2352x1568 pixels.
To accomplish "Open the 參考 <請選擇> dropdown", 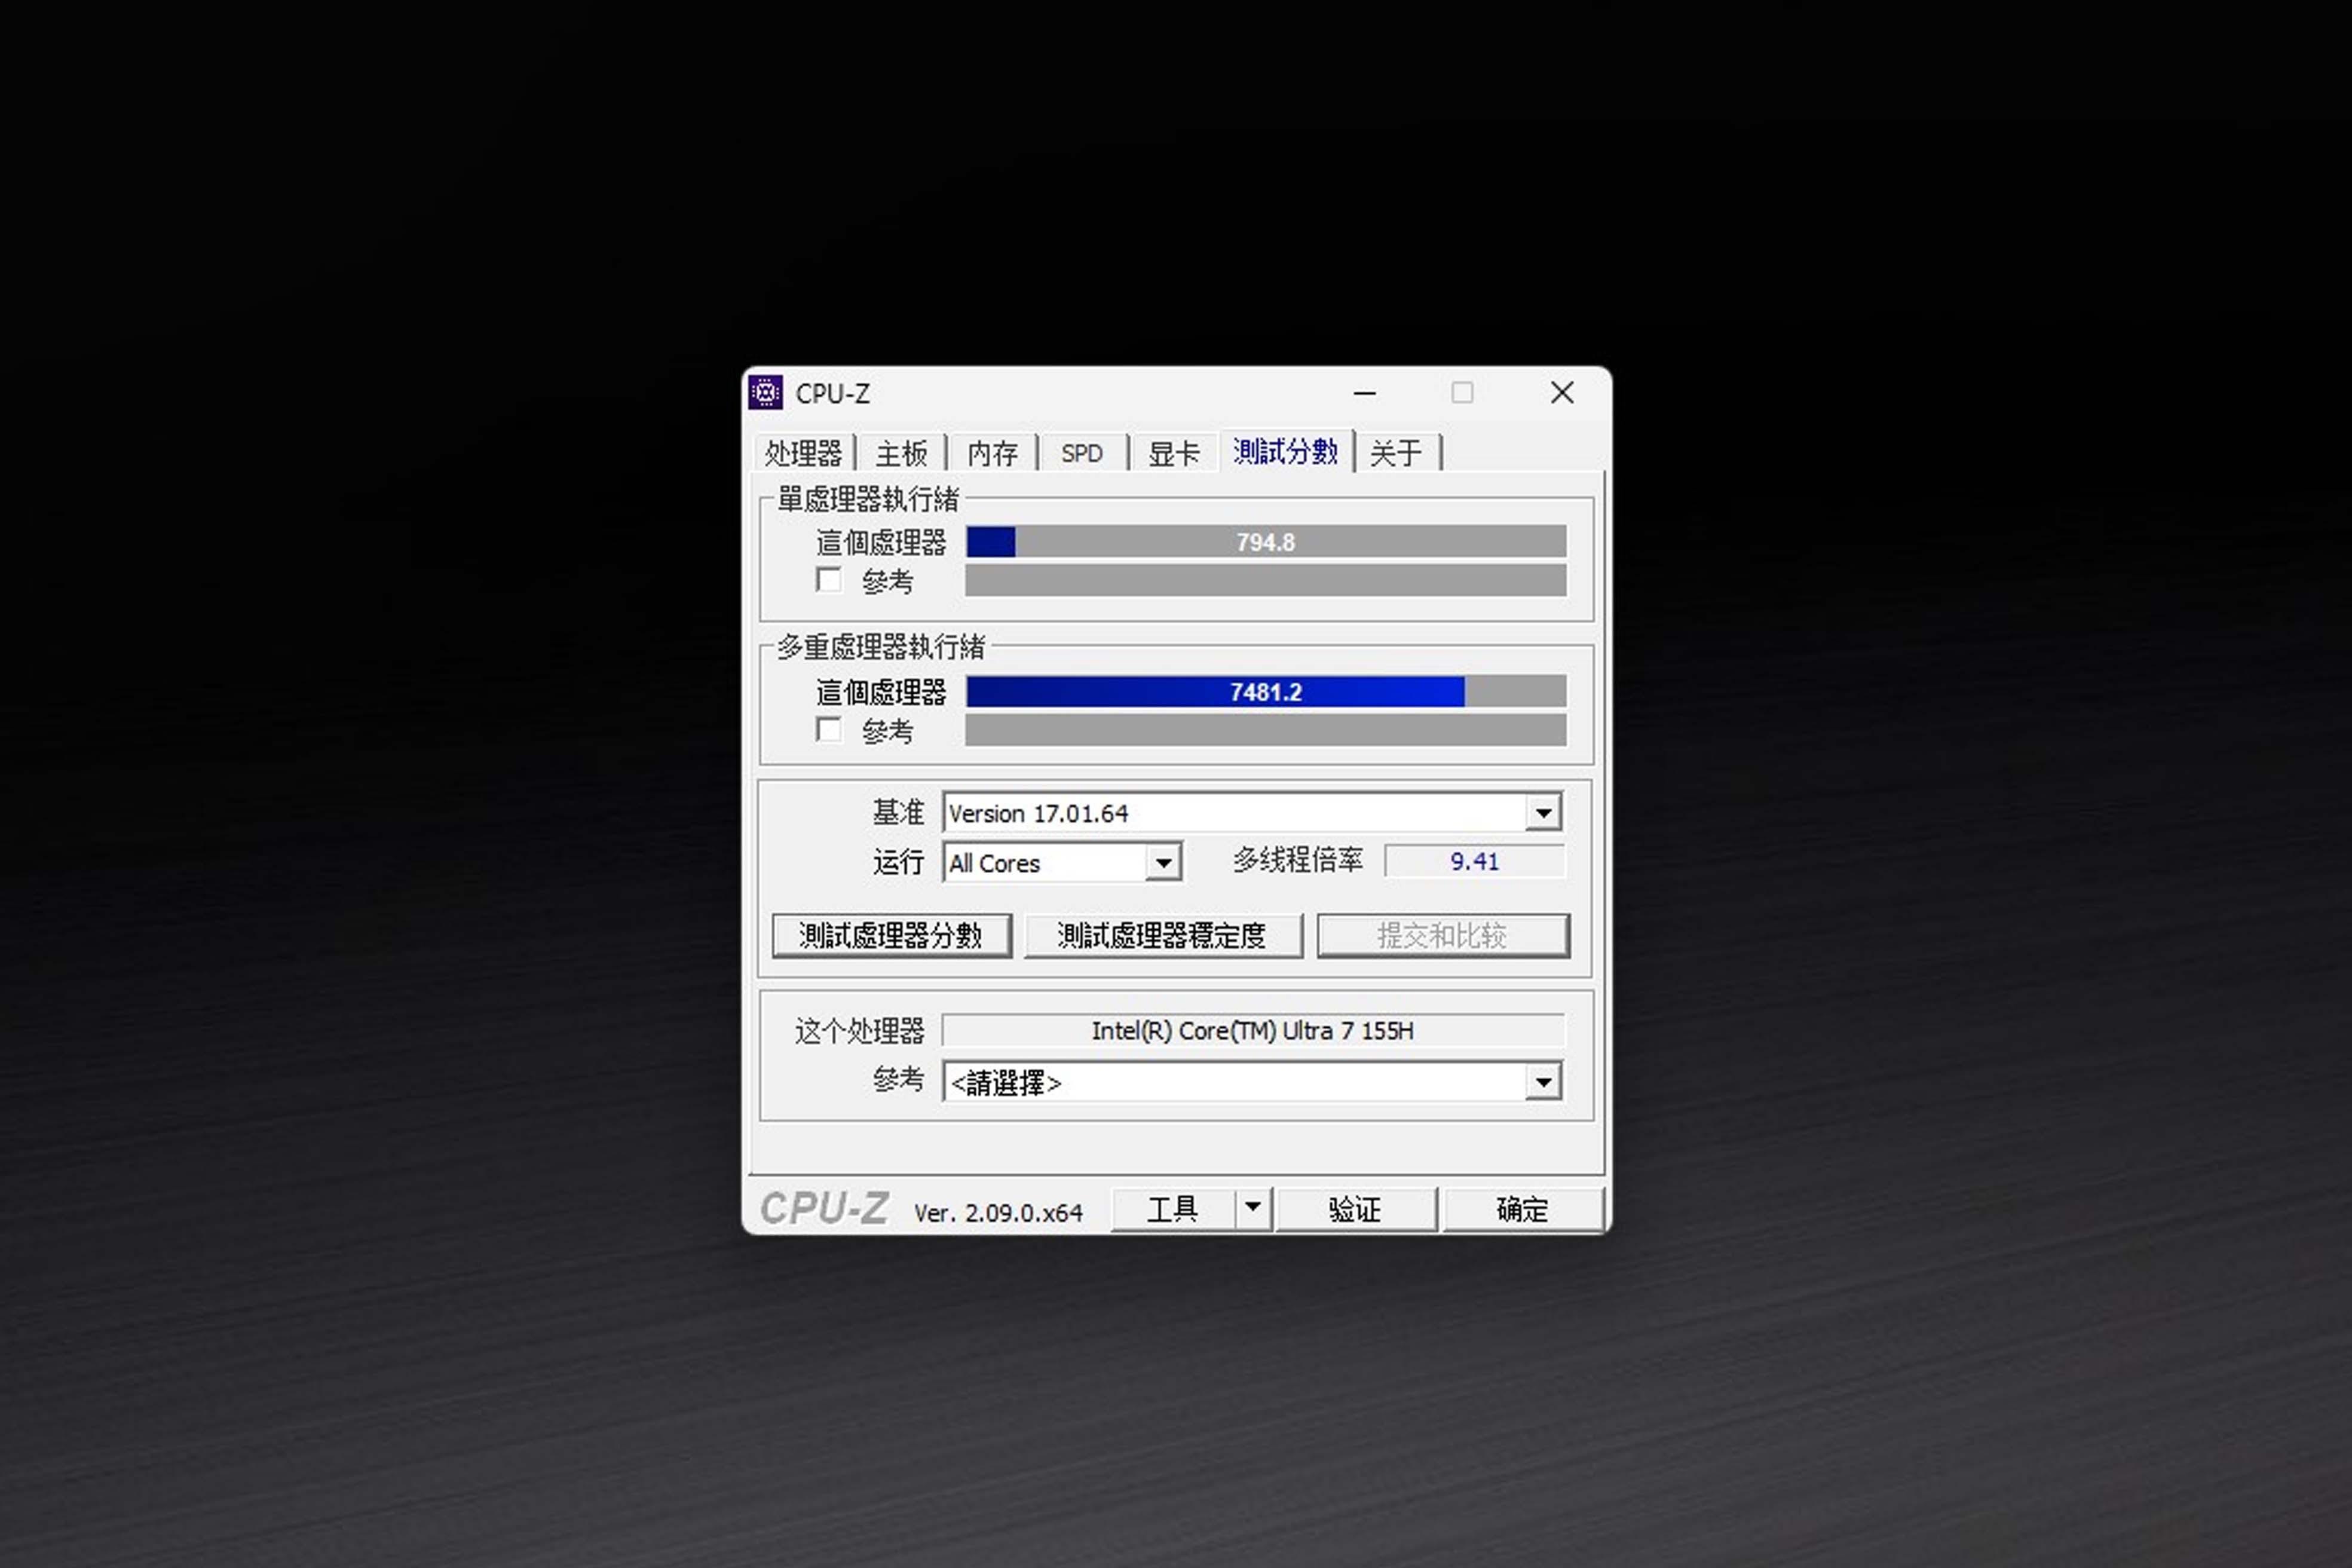I will coord(1252,1082).
